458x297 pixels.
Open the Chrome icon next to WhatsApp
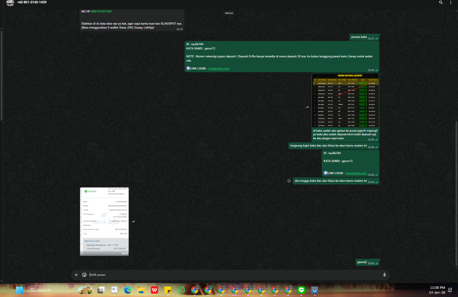[195, 290]
